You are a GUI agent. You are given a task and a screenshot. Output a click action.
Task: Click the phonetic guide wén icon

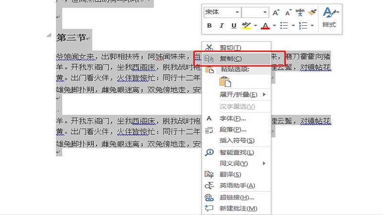tap(300, 12)
